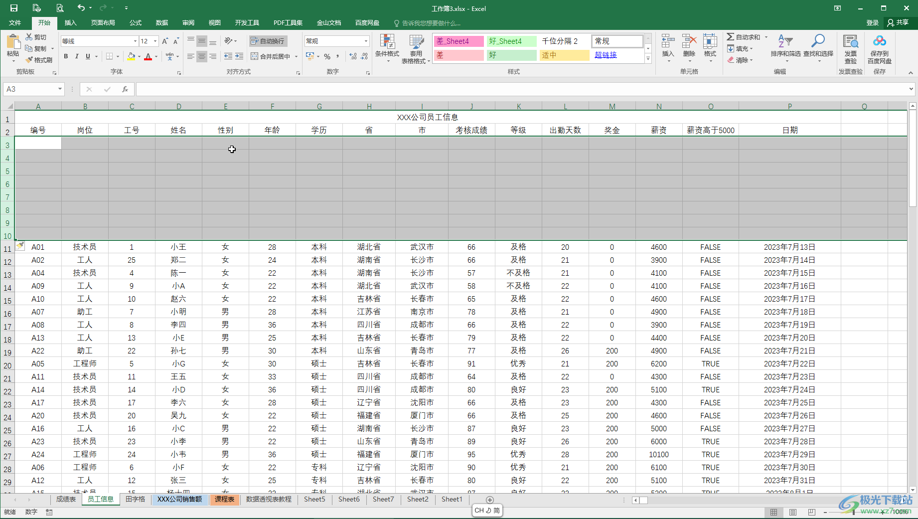Screen dimensions: 918x519
Task: Toggle align right
Action: (x=213, y=56)
